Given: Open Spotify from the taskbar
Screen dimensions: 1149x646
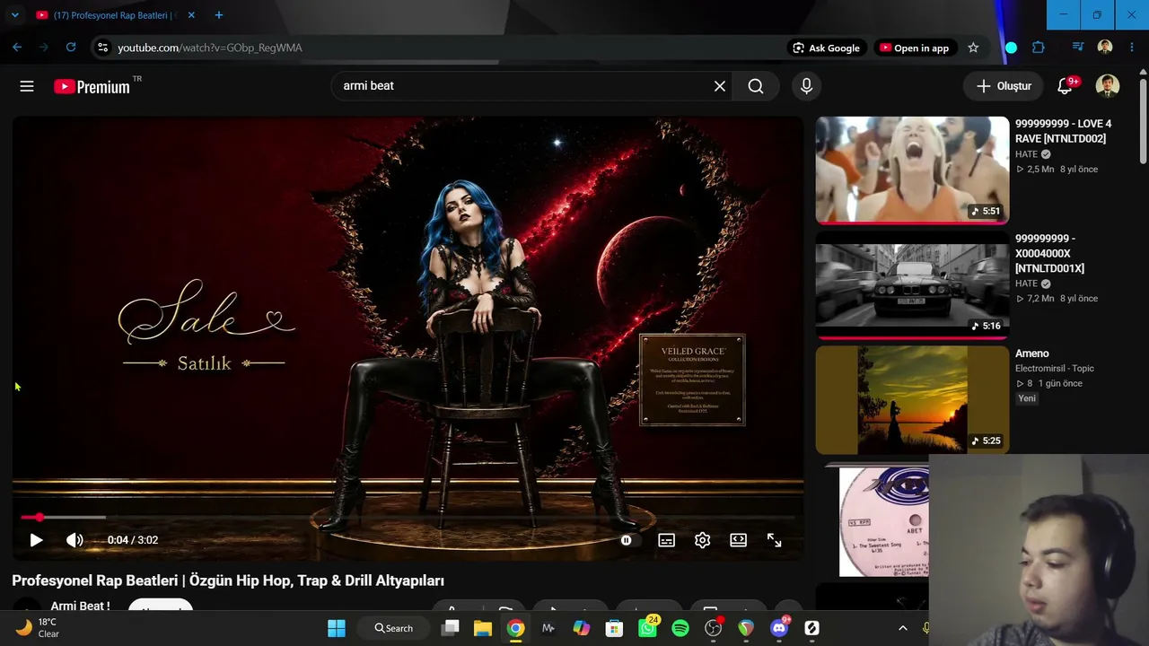Looking at the screenshot, I should (680, 628).
